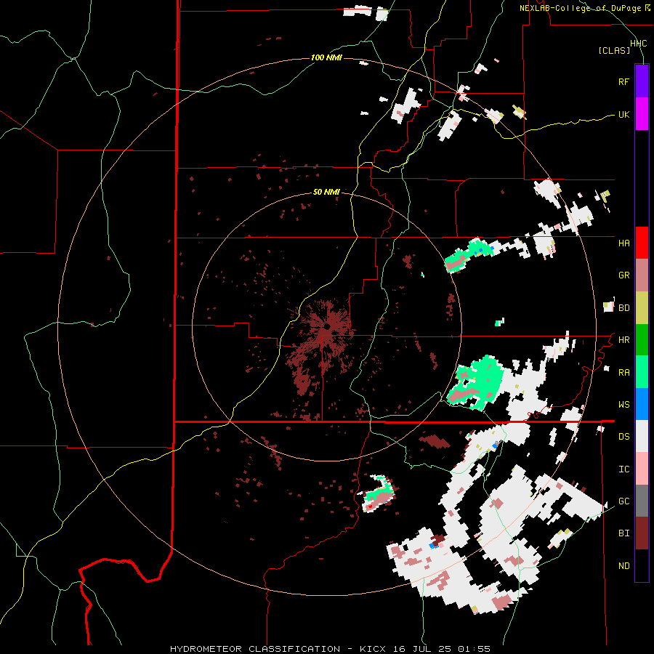654x654 pixels.
Task: Click the DS legend label
Action: (623, 437)
